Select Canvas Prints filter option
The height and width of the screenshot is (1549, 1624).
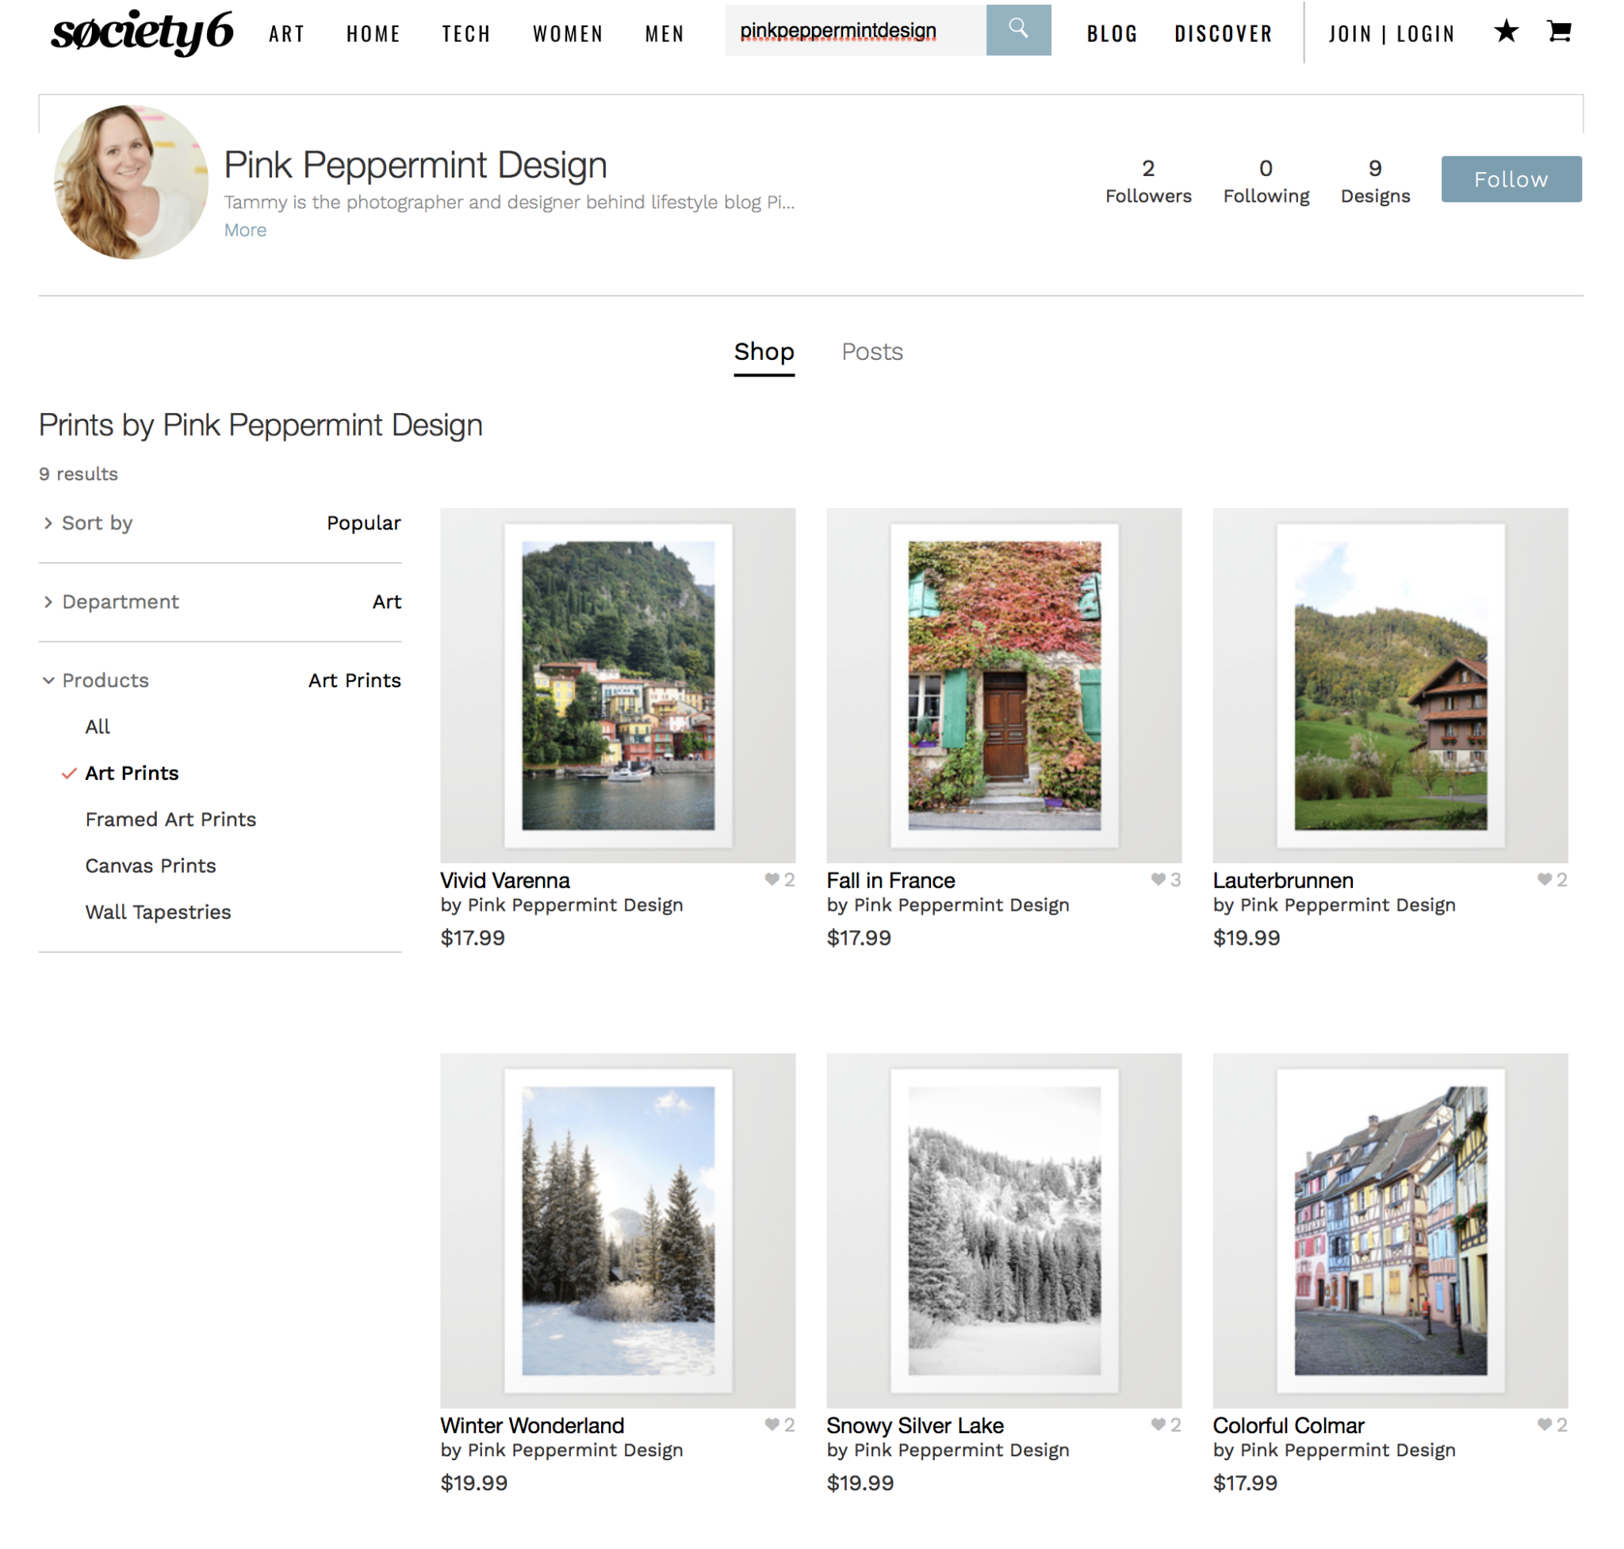[151, 866]
